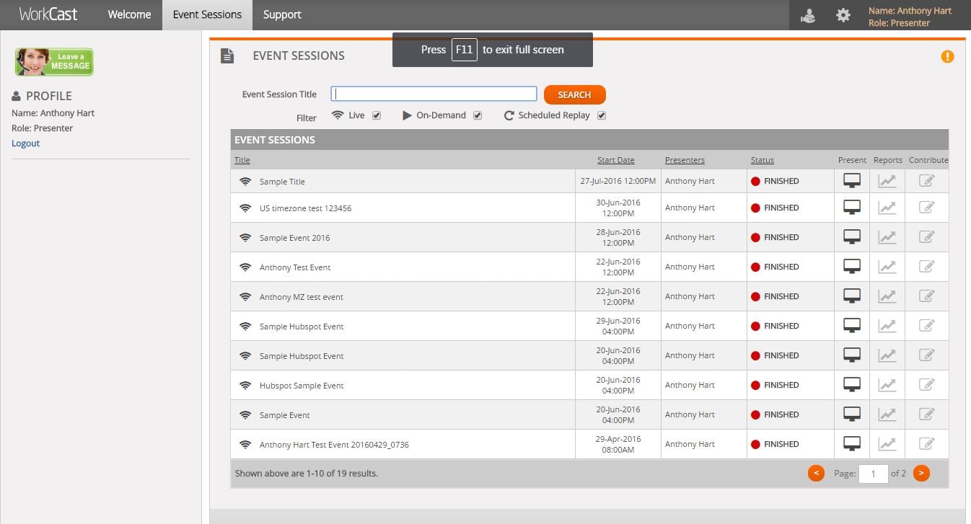The width and height of the screenshot is (971, 524).
Task: Select 'US timezone test 123456' title
Action: click(305, 208)
